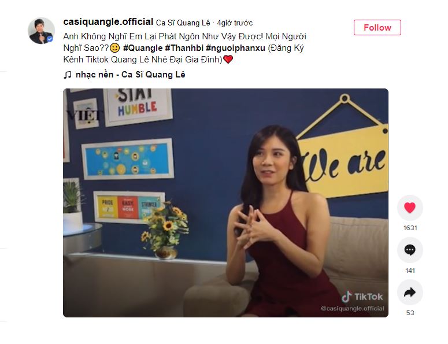Screen dimensions: 448x344
Task: Follow casiquangle.official account
Action: tap(377, 27)
